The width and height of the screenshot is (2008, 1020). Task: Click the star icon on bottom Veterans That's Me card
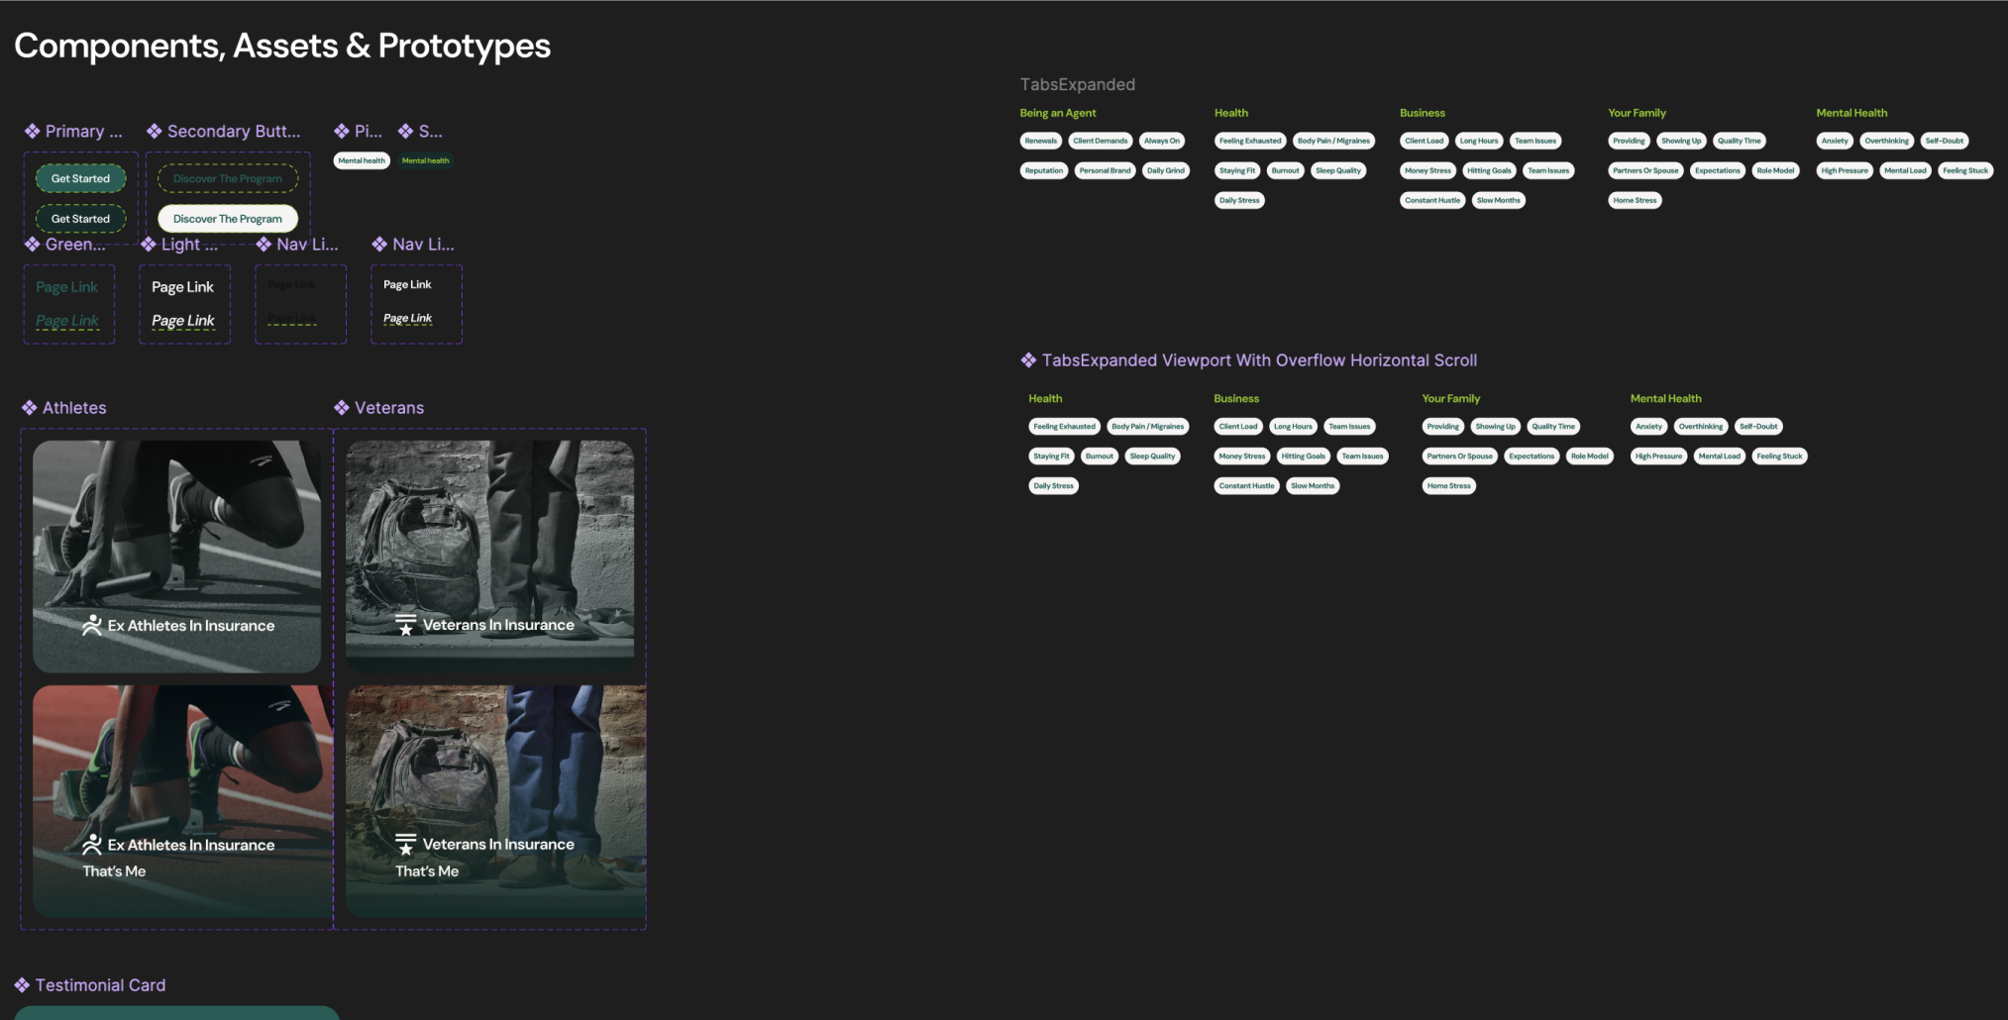point(406,844)
